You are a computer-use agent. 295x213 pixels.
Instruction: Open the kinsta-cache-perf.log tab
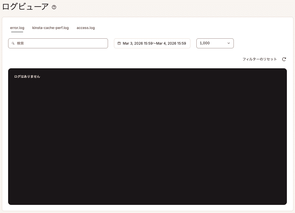click(x=51, y=28)
